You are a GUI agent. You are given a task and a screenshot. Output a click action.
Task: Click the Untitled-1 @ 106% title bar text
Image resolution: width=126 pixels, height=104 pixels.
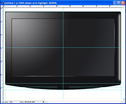[x=30, y=3]
